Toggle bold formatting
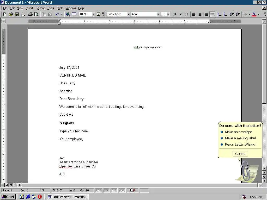 tap(174, 14)
